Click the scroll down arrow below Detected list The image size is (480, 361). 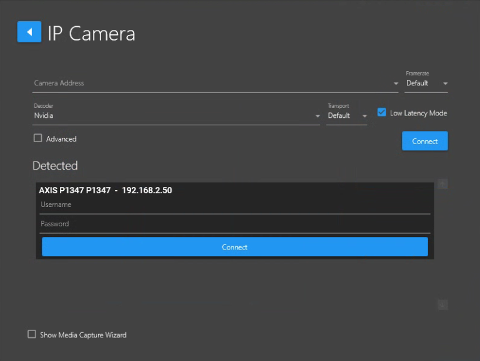[x=443, y=304]
